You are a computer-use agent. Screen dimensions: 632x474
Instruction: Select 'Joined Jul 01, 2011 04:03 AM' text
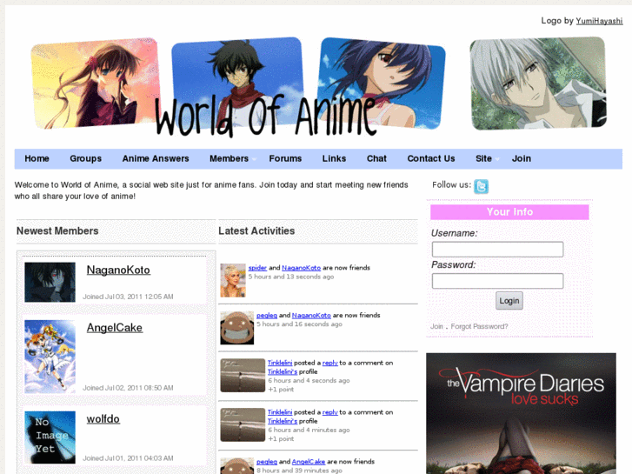click(x=128, y=458)
